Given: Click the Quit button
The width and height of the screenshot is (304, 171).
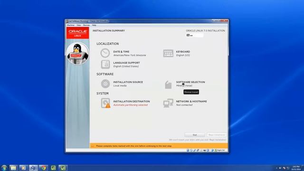Looking at the screenshot, I should tap(195, 135).
